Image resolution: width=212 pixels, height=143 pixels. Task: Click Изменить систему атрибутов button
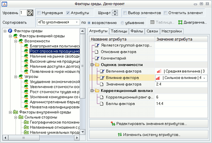(x=149, y=135)
